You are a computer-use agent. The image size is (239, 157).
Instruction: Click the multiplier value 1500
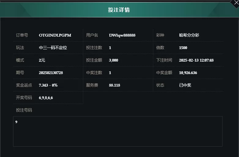click(183, 48)
